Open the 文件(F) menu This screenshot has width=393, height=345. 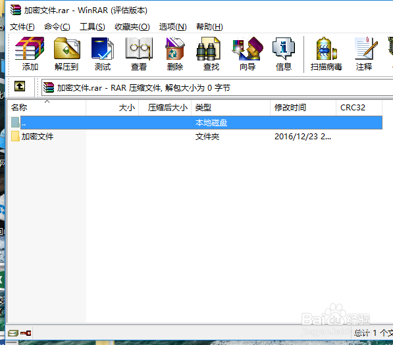pos(22,27)
